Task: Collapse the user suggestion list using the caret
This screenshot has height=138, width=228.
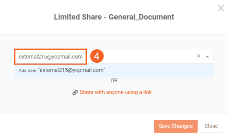Action: point(207,56)
